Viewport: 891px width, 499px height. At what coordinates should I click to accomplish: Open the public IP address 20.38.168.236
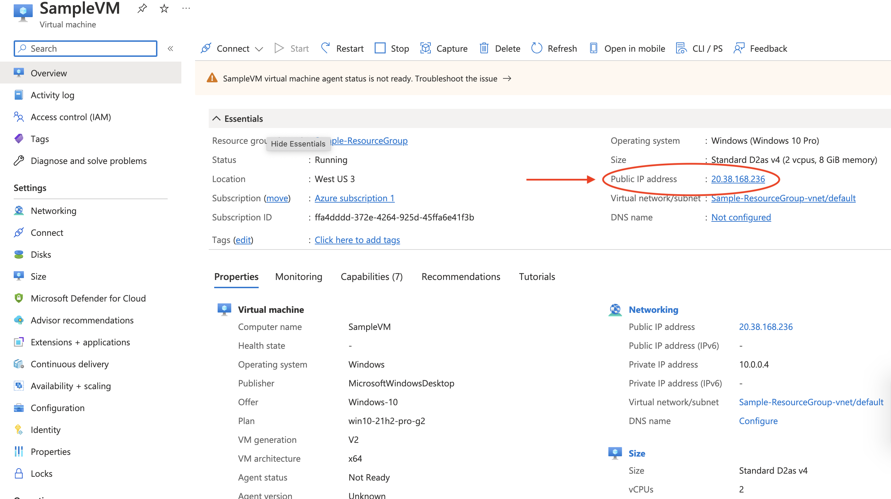(738, 179)
